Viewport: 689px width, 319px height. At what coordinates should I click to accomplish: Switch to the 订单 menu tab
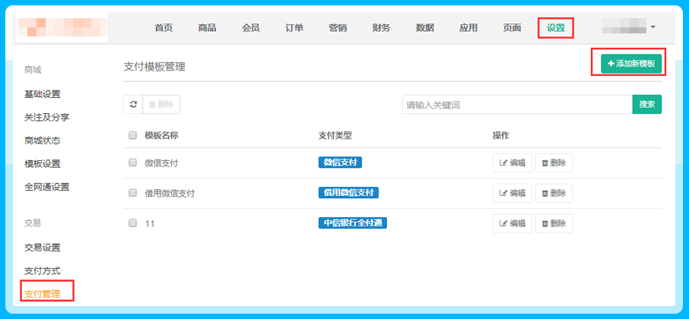pos(294,28)
